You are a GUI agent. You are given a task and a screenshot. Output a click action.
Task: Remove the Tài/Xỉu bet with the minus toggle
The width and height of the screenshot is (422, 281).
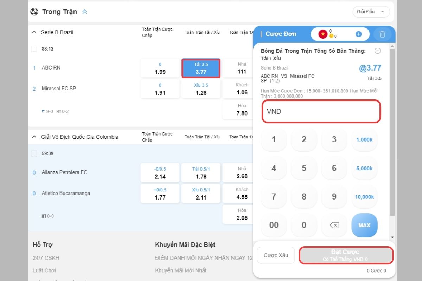tap(378, 51)
